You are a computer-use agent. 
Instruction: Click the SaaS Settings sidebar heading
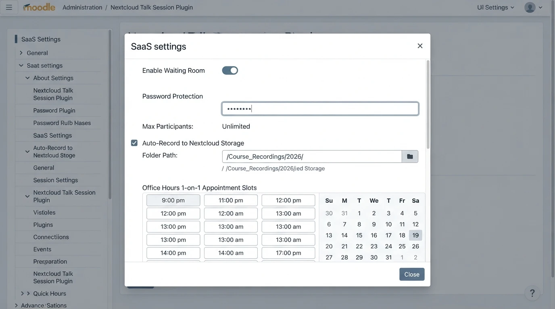click(x=41, y=39)
